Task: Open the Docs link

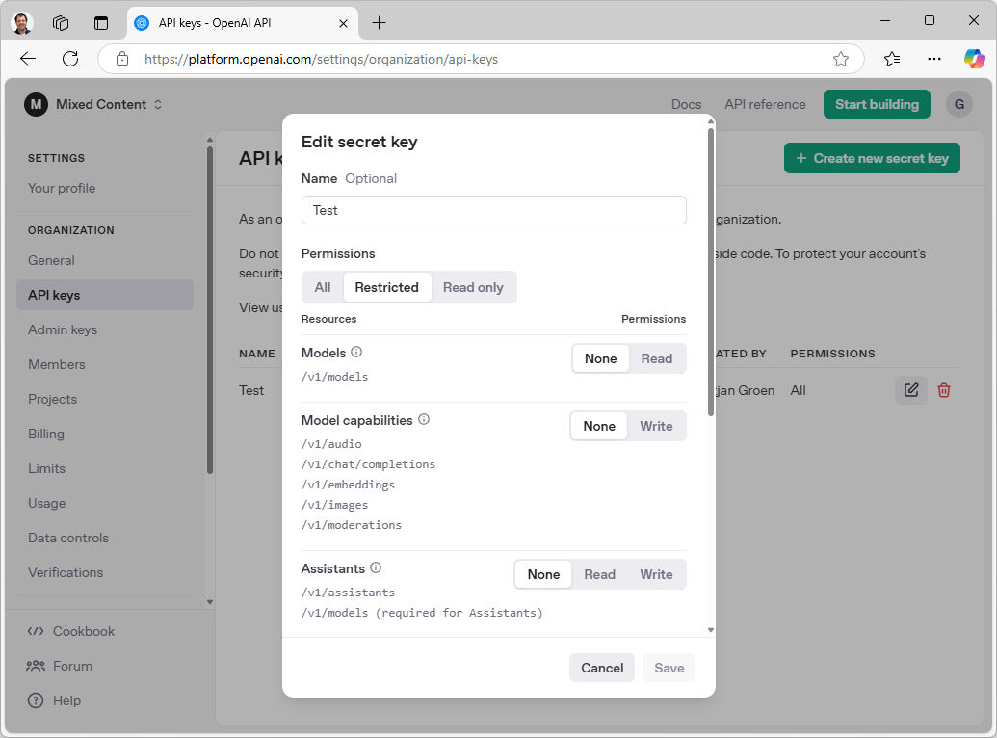Action: click(686, 104)
